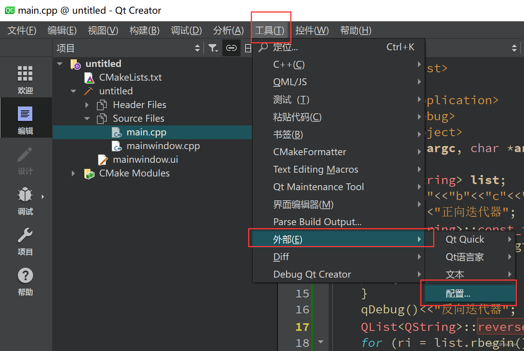
Task: Choose Parse Build Output... from Tools menu
Action: (317, 222)
